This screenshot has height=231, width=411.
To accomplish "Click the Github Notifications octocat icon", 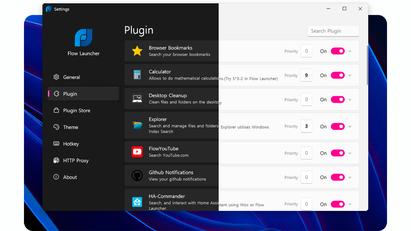I will pos(137,176).
